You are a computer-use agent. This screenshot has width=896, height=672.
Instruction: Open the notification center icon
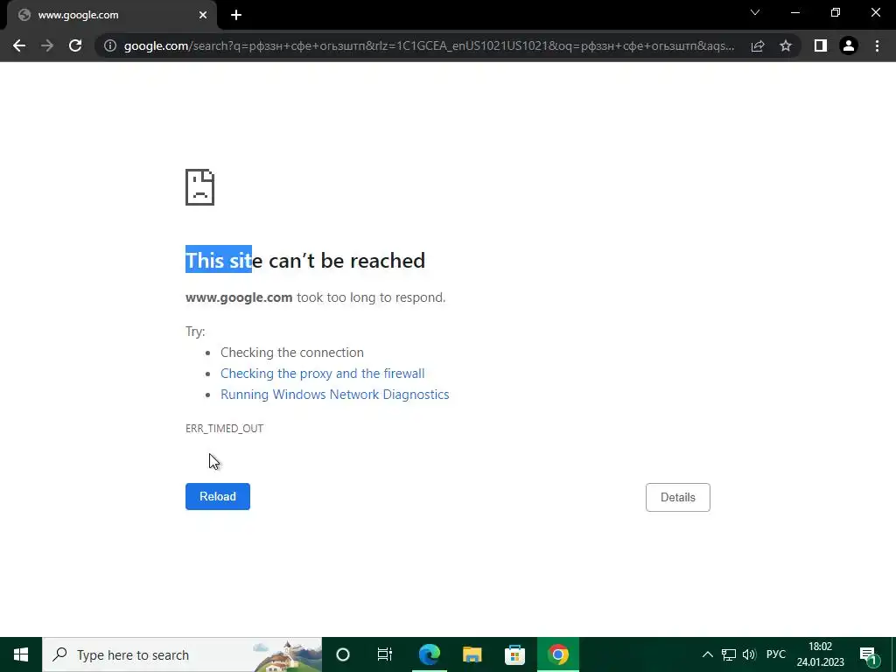click(x=868, y=654)
